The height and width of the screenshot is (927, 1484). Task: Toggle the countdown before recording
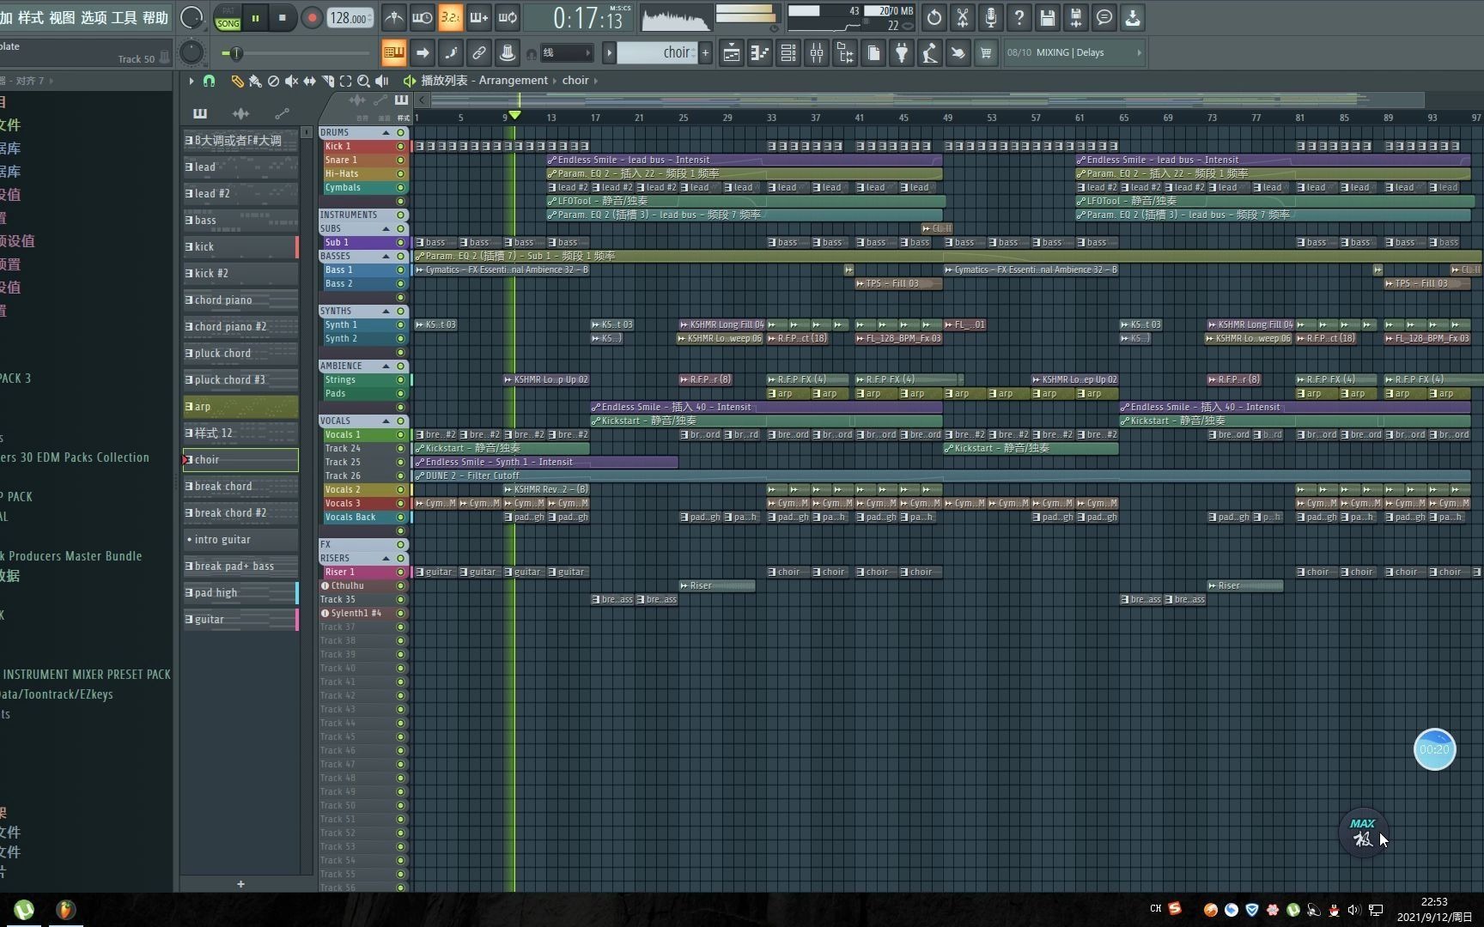click(x=450, y=17)
